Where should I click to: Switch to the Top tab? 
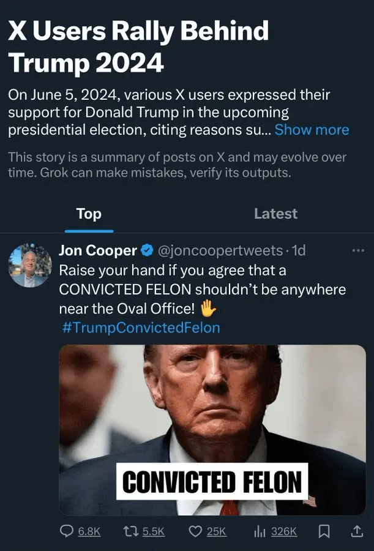tap(89, 214)
